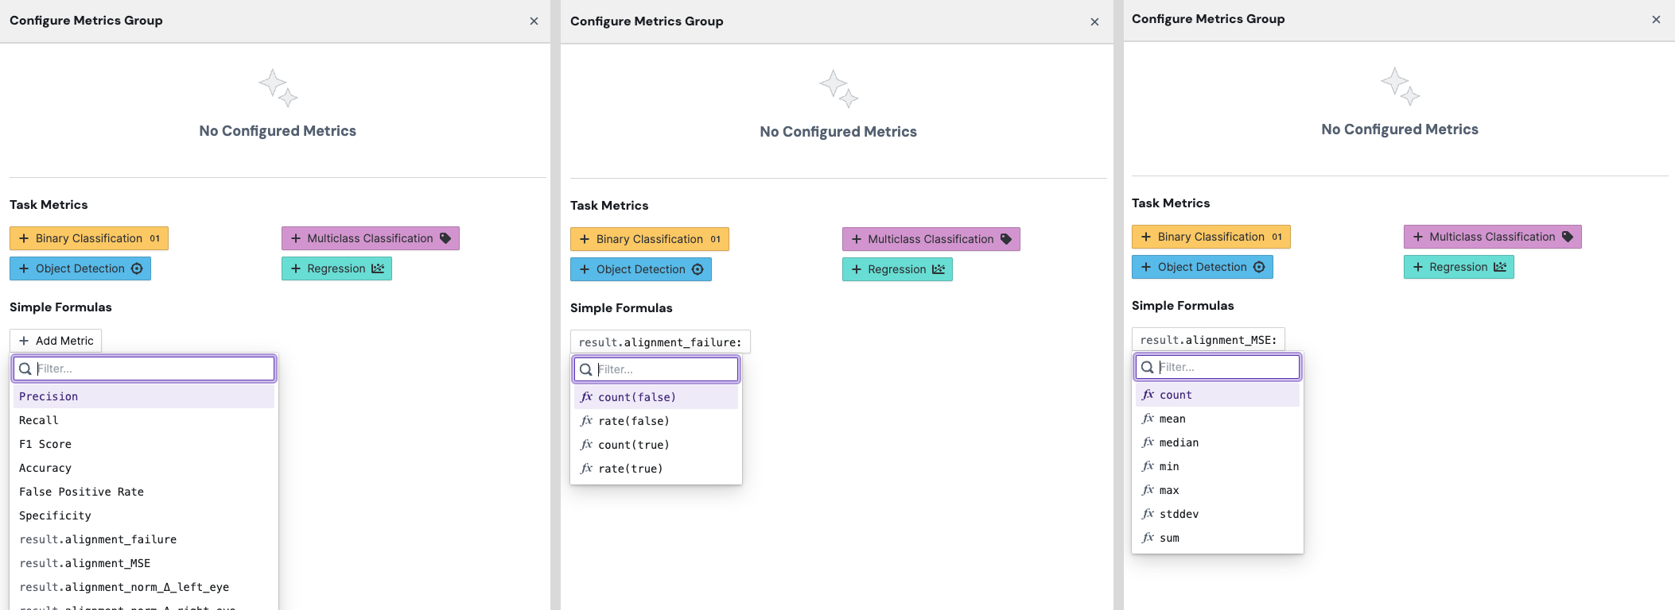Choose the median aggregation function

pos(1179,442)
